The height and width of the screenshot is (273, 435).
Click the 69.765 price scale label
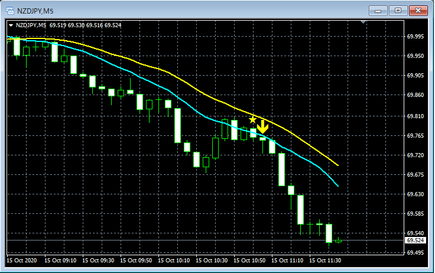[x=415, y=136]
